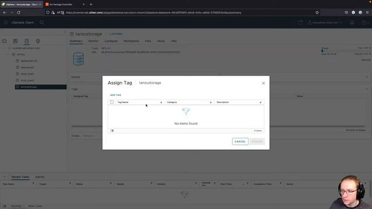Collapse the datacenter tree node under vCenter
Screen dimensions: 372x209
pyautogui.click(x=8, y=55)
